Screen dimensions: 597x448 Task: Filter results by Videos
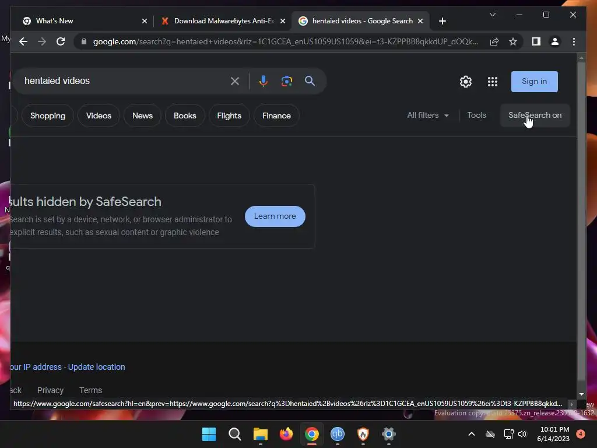[99, 116]
